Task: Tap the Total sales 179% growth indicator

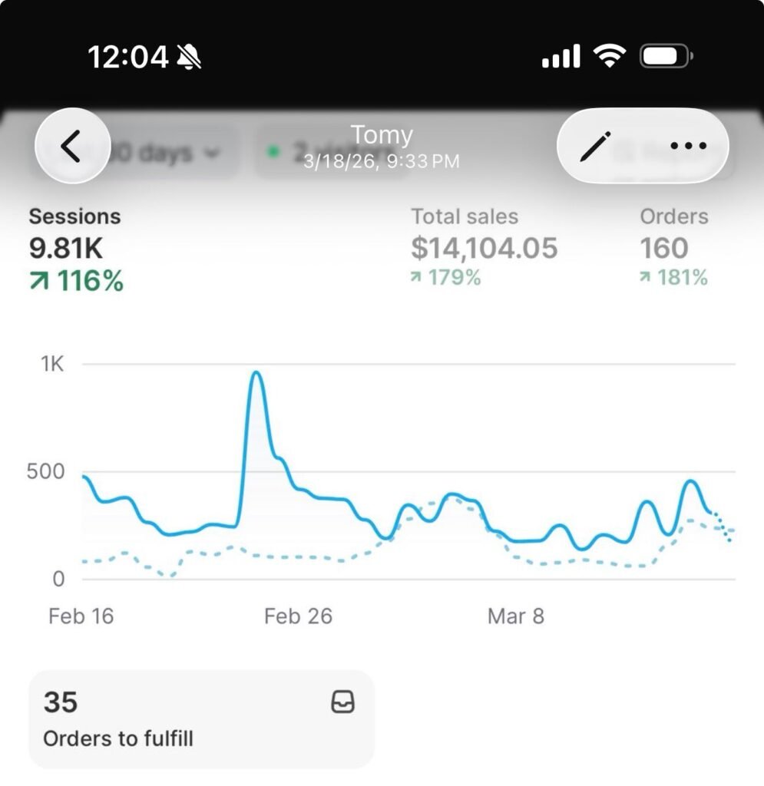Action: click(x=445, y=277)
